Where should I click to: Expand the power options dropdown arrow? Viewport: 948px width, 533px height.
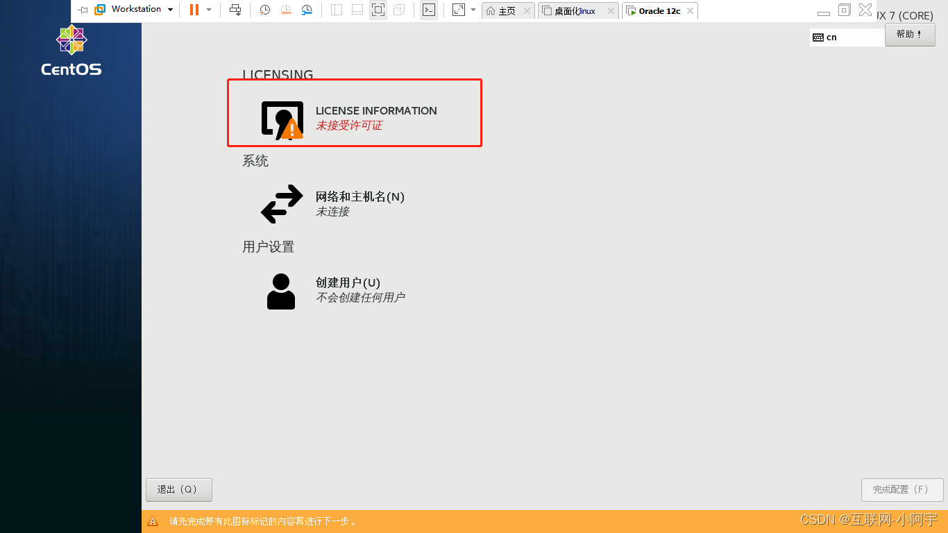(209, 10)
